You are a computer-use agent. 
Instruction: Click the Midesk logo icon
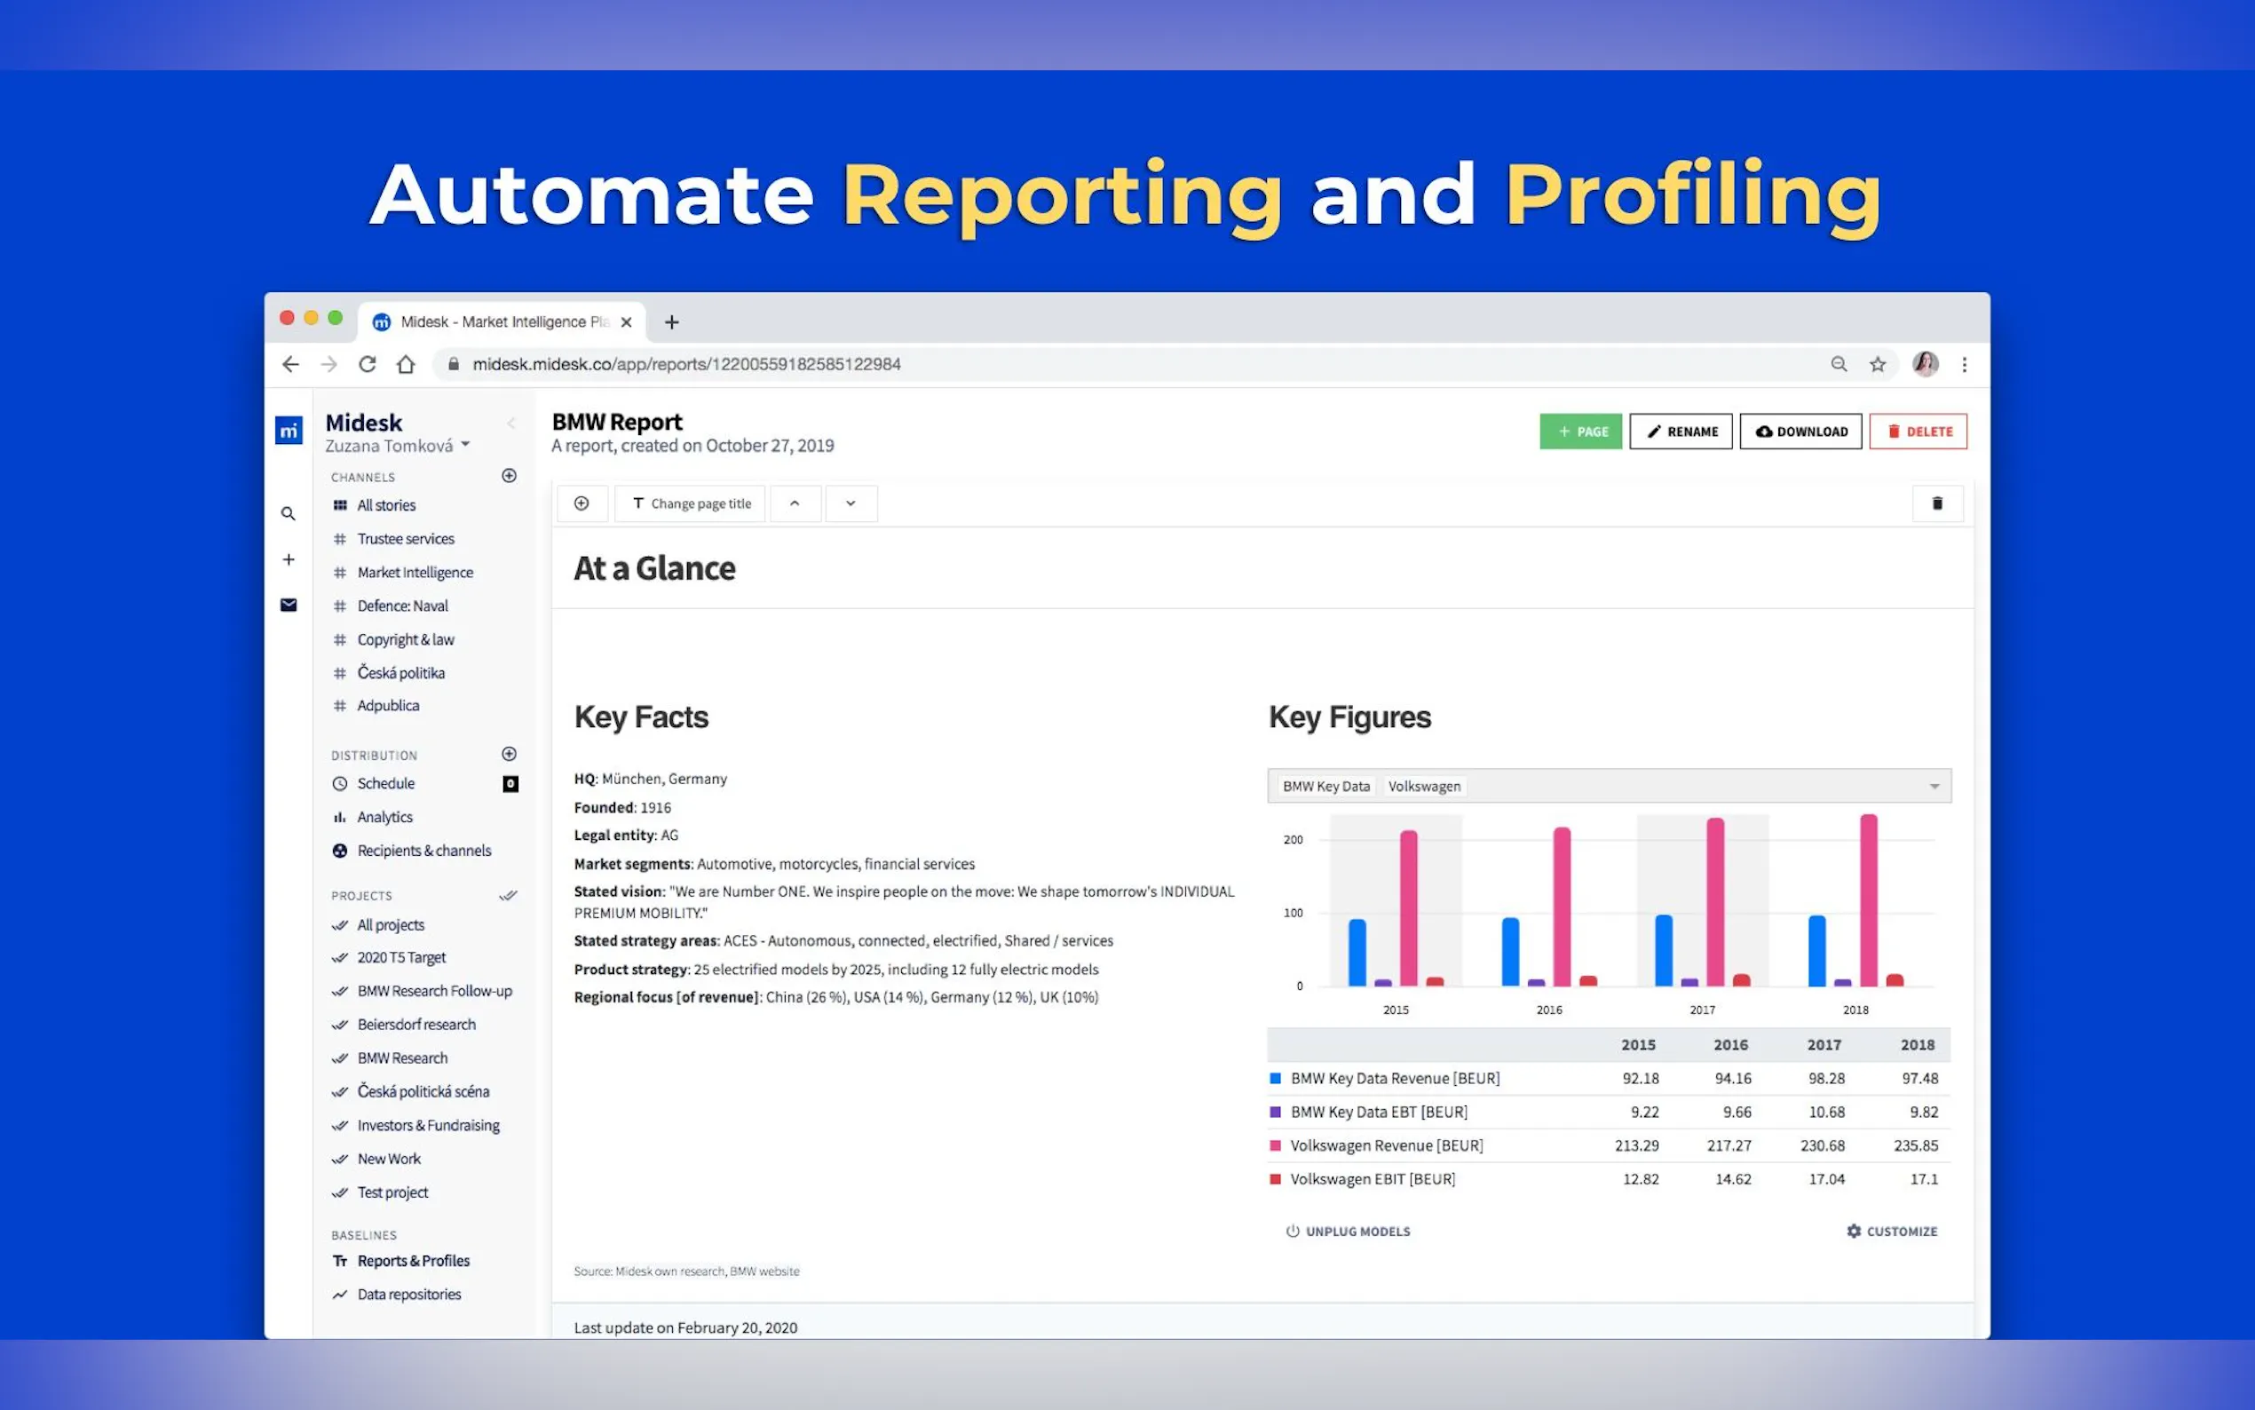(x=289, y=430)
